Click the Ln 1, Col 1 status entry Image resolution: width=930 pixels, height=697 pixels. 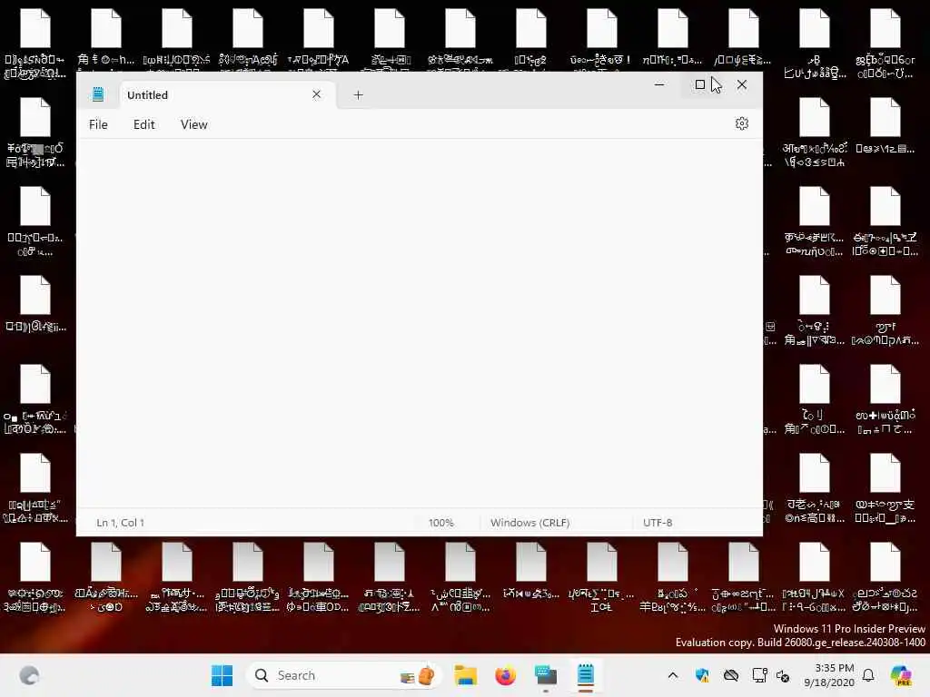(121, 523)
